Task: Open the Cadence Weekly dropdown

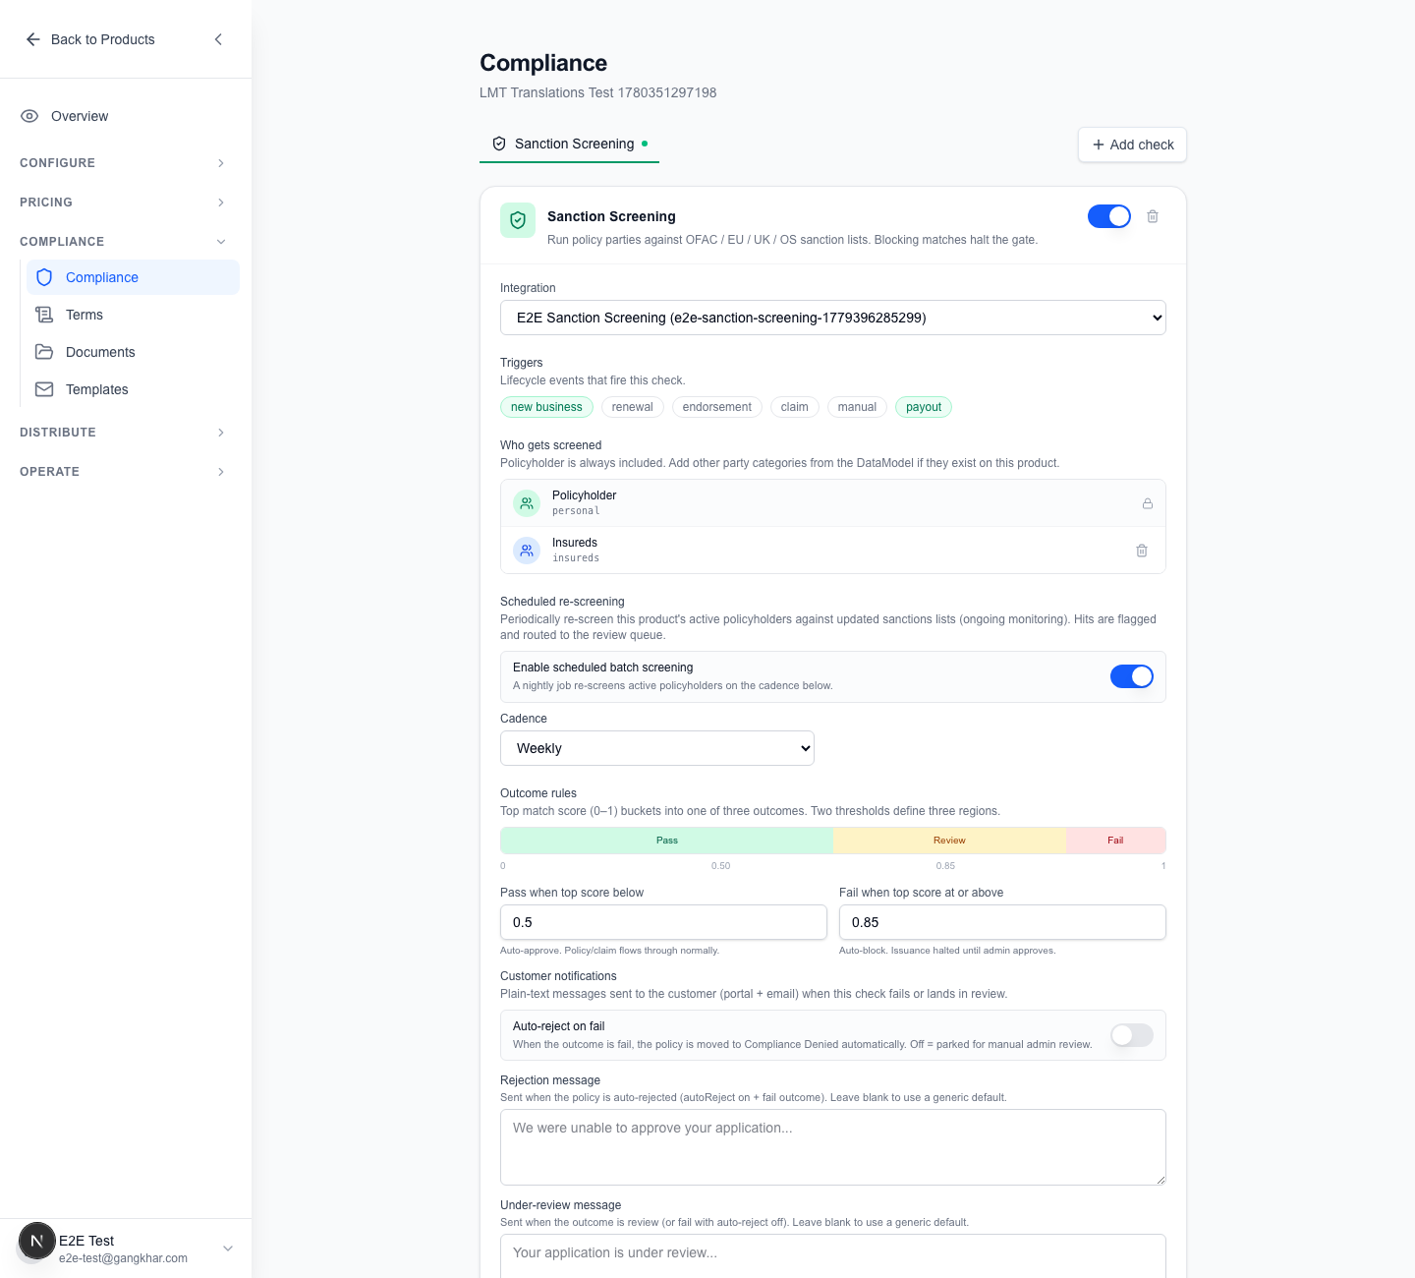Action: (657, 748)
